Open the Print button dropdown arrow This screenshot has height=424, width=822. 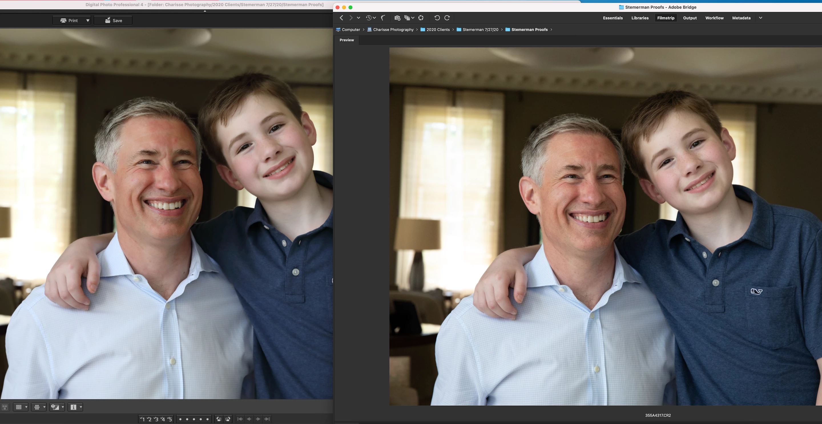(88, 21)
